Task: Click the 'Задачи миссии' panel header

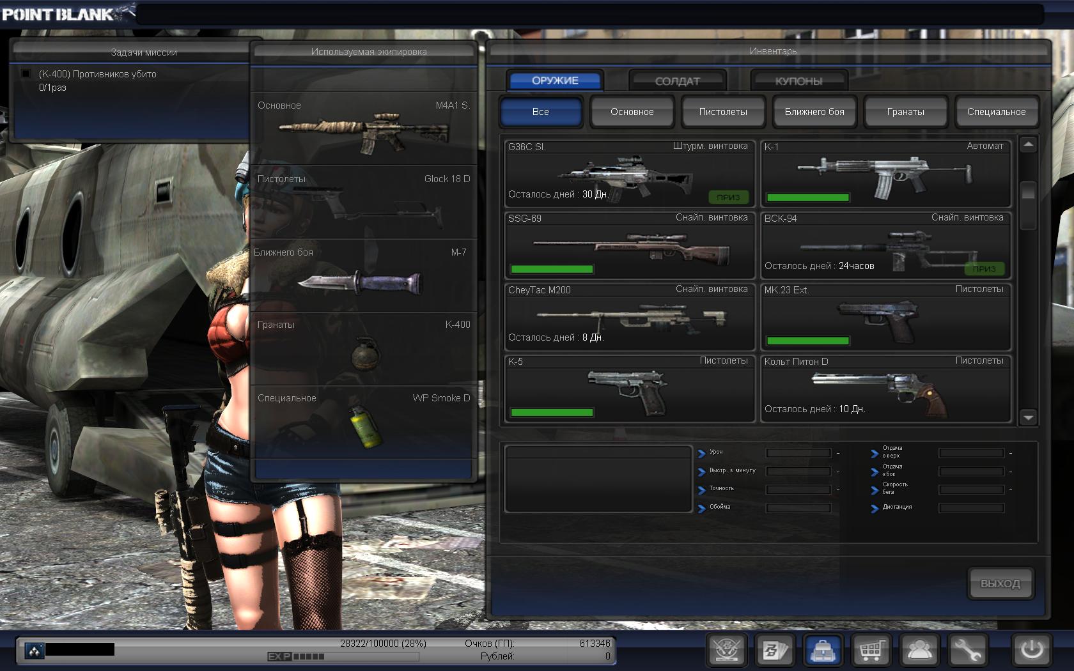Action: click(x=144, y=52)
